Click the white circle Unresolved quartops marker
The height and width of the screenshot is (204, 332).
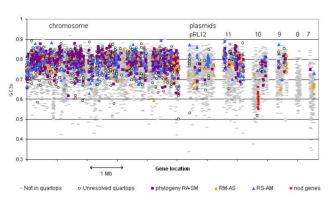pyautogui.click(x=79, y=188)
